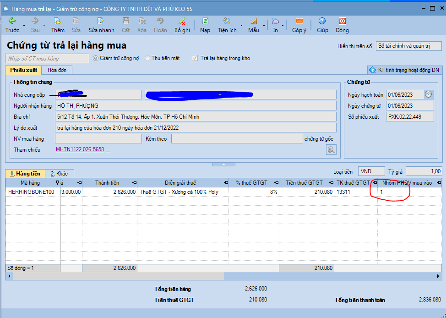Open reference link MHTN1122.026
This screenshot has width=446, height=318.
73,149
